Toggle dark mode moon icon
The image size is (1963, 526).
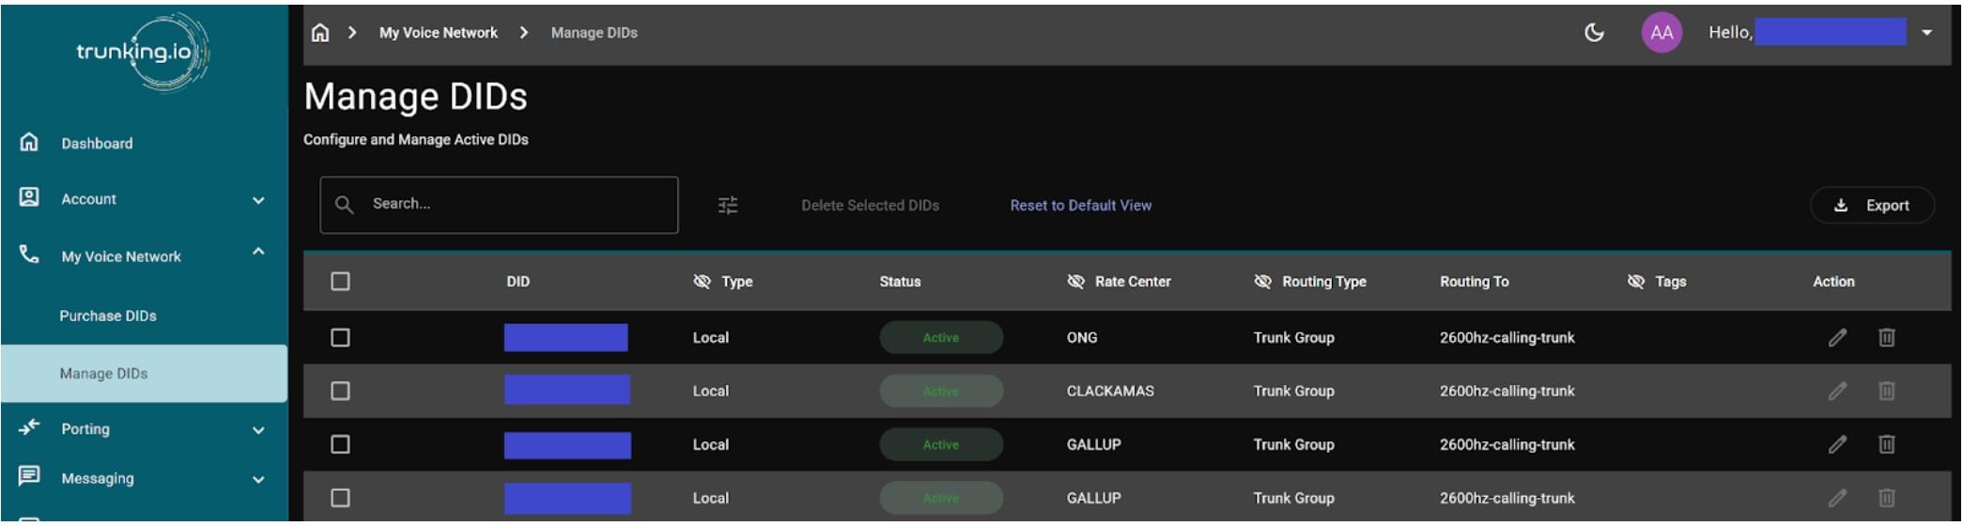[x=1594, y=33]
